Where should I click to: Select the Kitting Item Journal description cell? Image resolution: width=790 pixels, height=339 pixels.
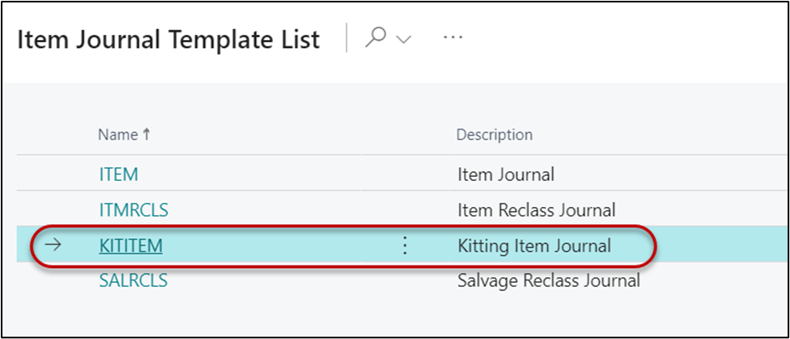point(534,245)
